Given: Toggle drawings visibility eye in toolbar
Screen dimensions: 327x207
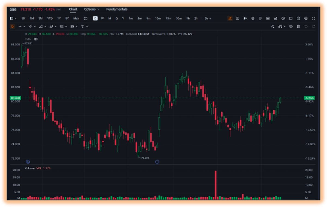Looking at the screenshot, I should (x=291, y=26).
